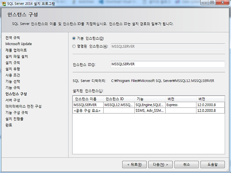Click the 인스턴스 이름 column header
This screenshot has width=231, height=173.
pos(88,99)
